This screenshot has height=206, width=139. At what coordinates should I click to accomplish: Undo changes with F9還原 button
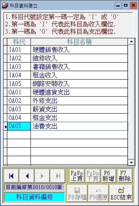98,193
